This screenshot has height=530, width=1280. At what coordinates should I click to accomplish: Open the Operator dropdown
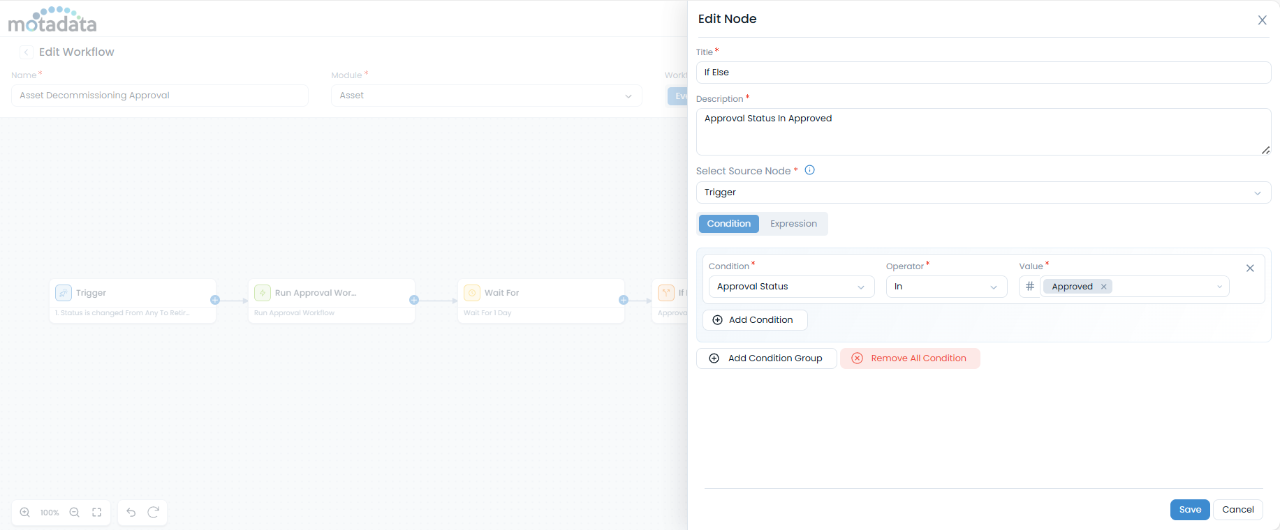[x=946, y=287]
